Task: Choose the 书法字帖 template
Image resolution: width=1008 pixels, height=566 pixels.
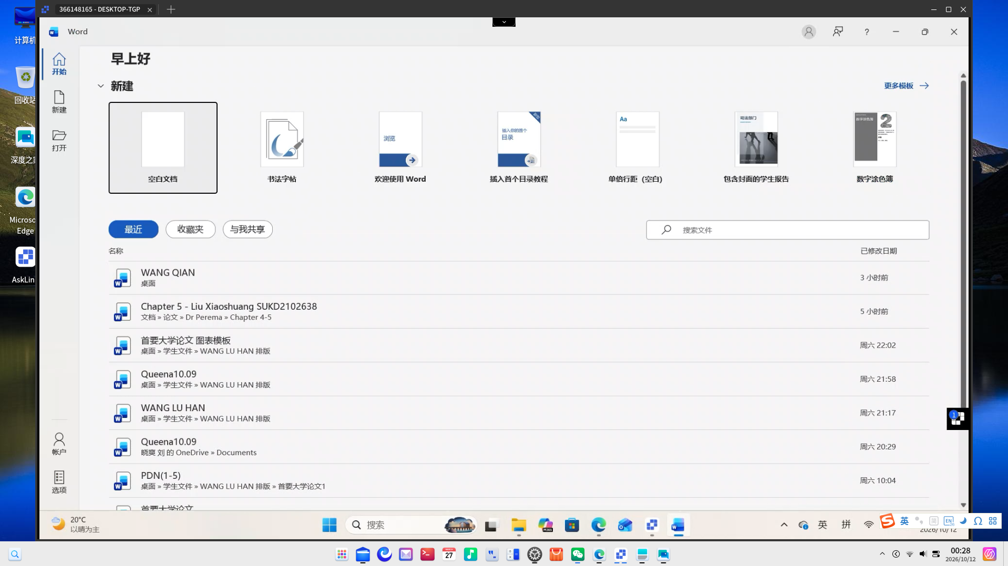Action: click(282, 148)
